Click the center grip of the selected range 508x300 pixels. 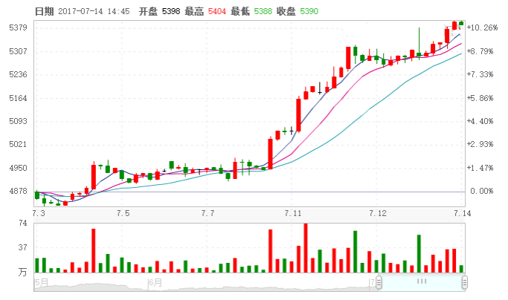[x=422, y=282]
